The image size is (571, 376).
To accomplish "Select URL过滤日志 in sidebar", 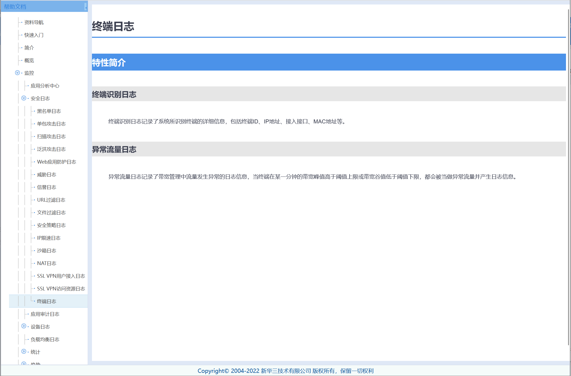I will tap(51, 200).
